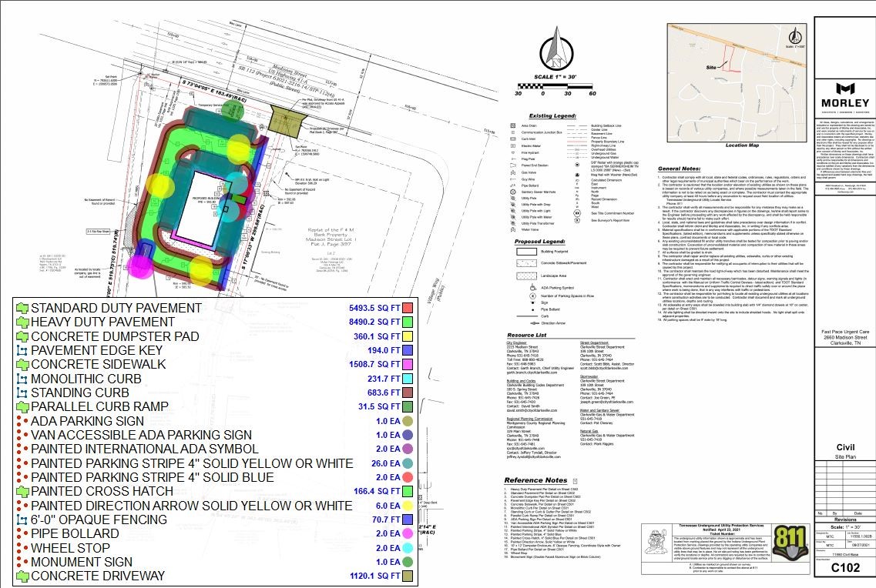Click the C102 sheet number box

click(844, 570)
